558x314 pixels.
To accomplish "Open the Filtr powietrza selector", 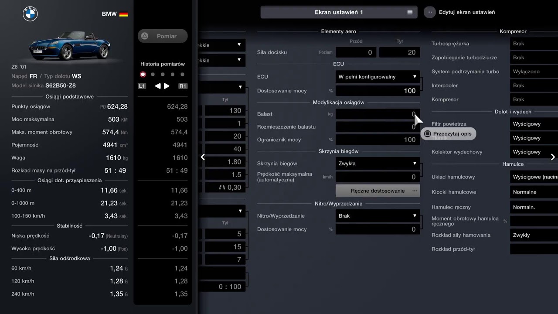I will pos(534,124).
